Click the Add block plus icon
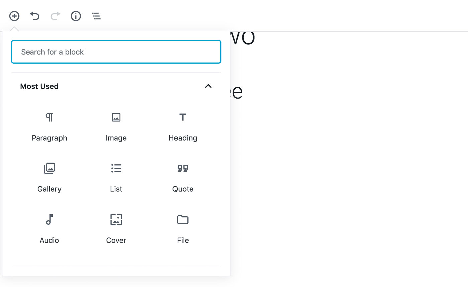 click(14, 16)
